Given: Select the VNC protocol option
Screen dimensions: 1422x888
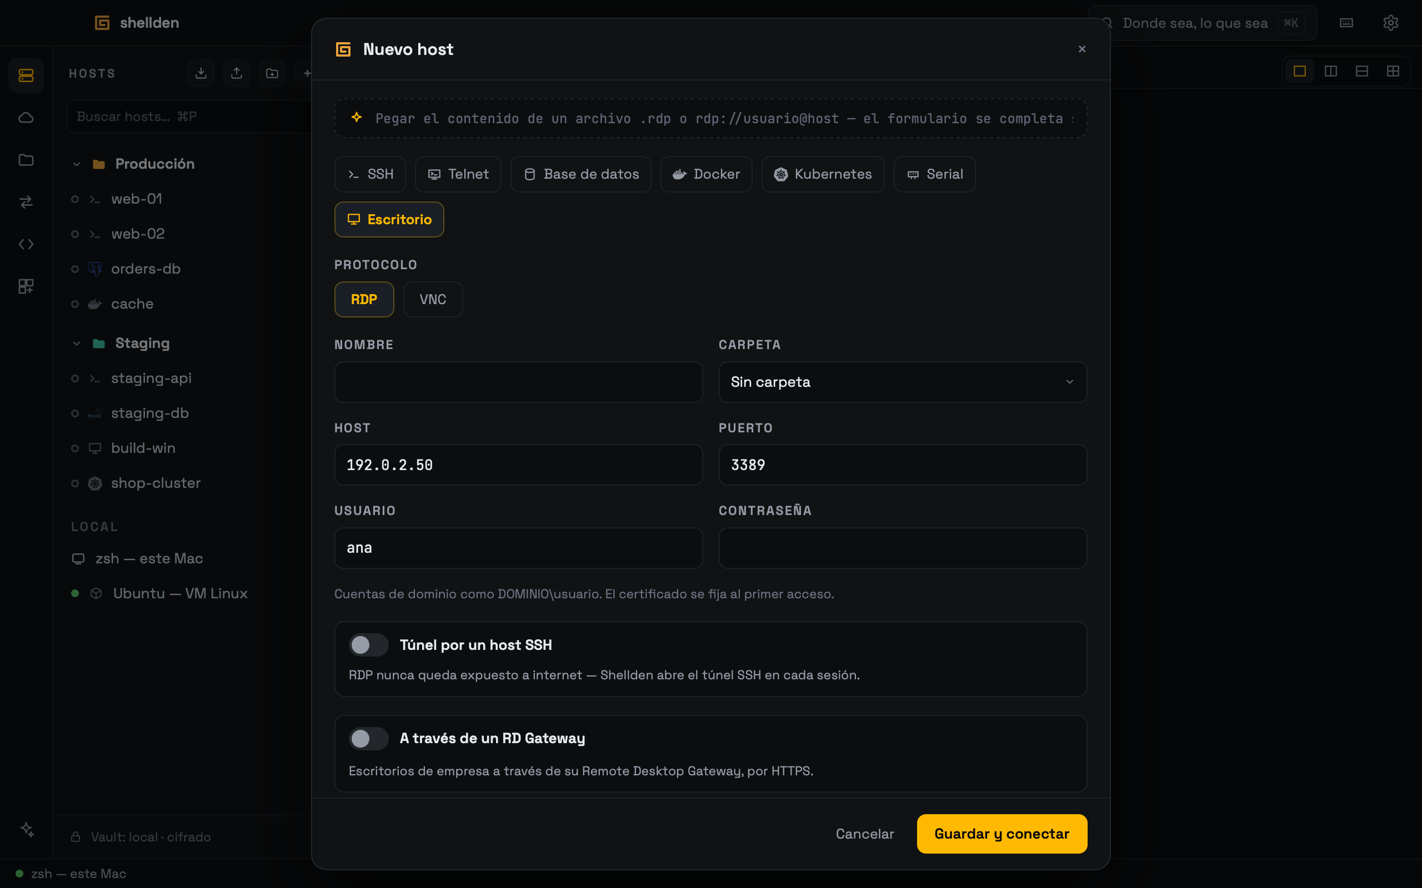Looking at the screenshot, I should coord(433,300).
